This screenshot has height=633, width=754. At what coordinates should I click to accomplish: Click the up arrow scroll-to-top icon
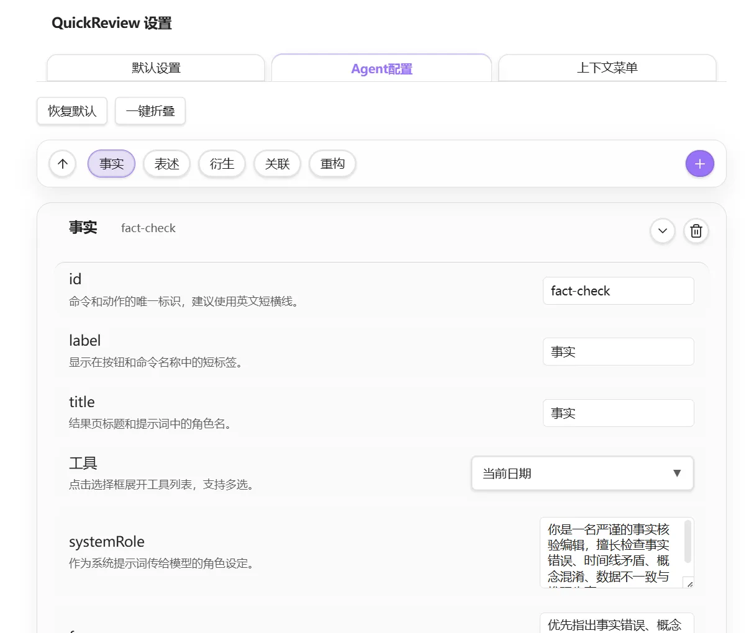coord(63,164)
